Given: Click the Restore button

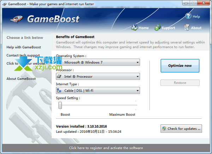Looking at the screenshot, I should pyautogui.click(x=180, y=83).
